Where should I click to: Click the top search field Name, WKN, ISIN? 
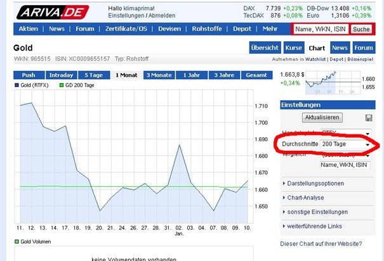(321, 29)
